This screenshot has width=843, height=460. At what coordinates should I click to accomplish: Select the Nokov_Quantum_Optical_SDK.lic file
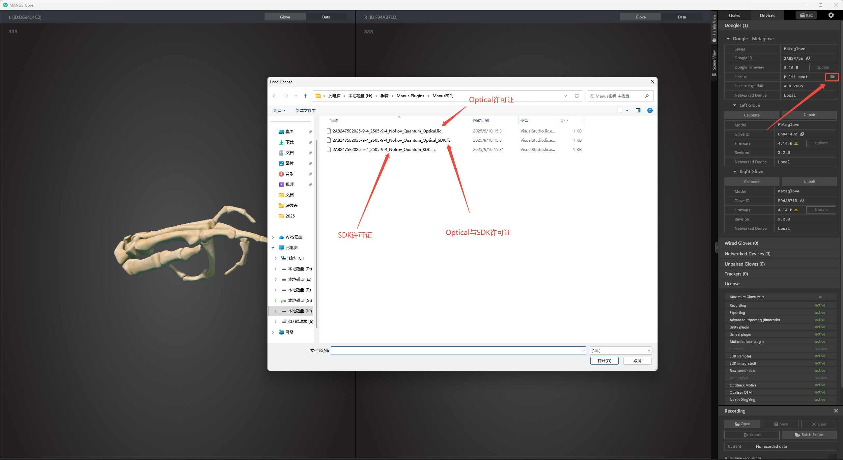(391, 140)
